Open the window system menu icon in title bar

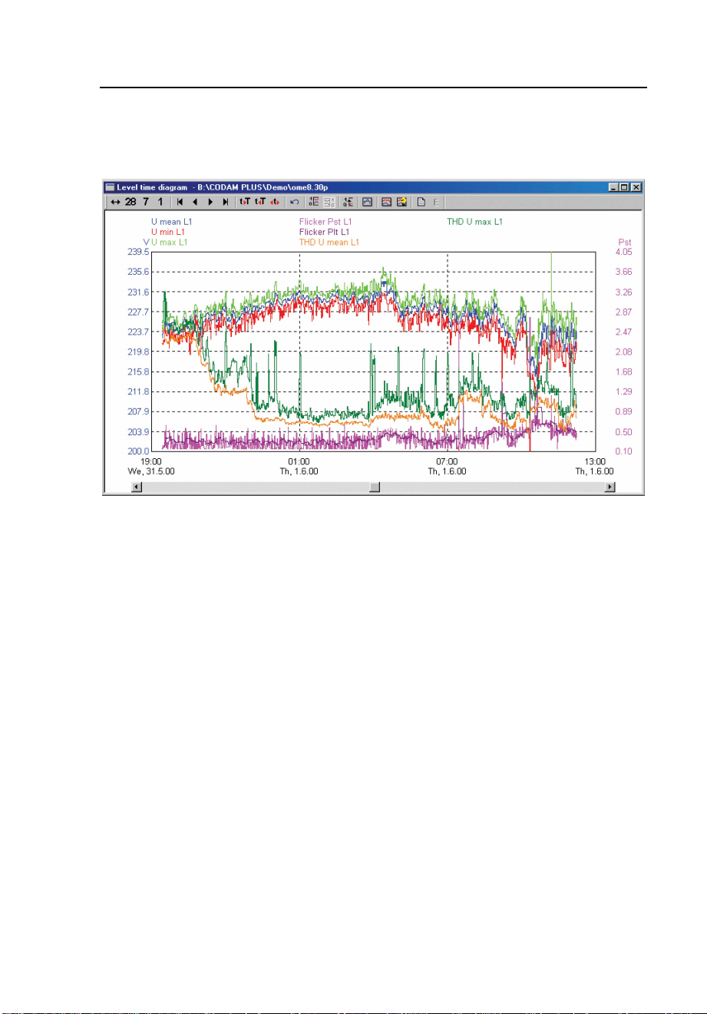pyautogui.click(x=110, y=187)
